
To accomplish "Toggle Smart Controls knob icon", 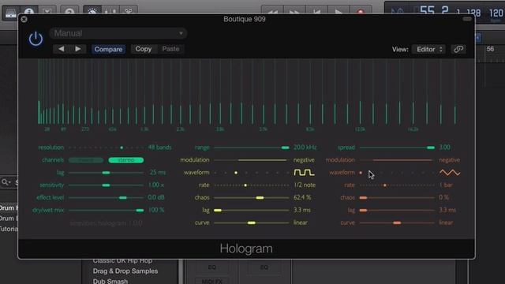I will pyautogui.click(x=92, y=13).
